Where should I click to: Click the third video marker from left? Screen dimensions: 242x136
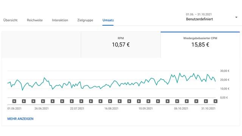pos(33,101)
